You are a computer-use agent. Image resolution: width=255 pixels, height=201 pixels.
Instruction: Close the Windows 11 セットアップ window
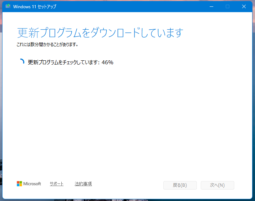(x=244, y=6)
